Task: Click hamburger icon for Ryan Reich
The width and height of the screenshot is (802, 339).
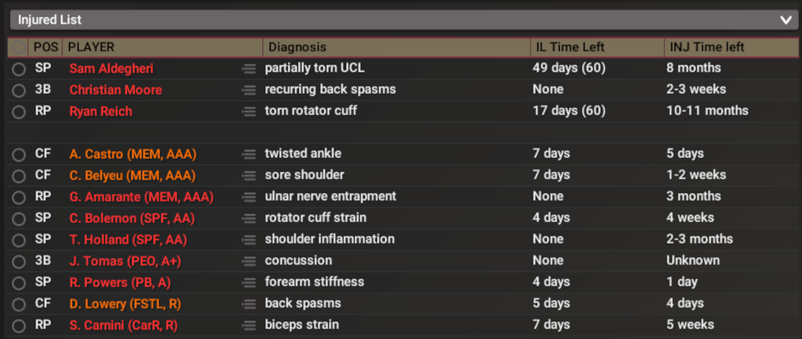Action: (x=249, y=112)
